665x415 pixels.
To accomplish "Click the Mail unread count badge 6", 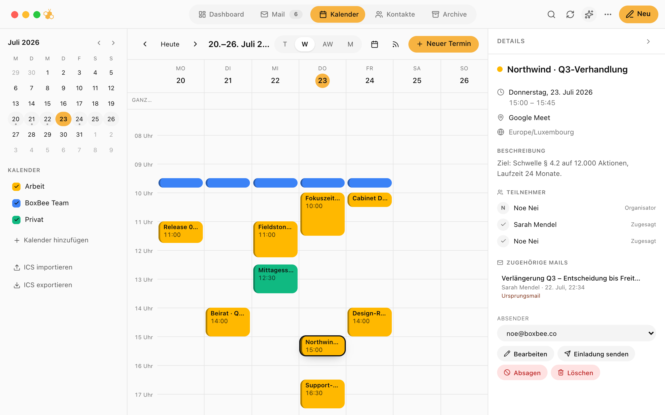I will tap(296, 14).
